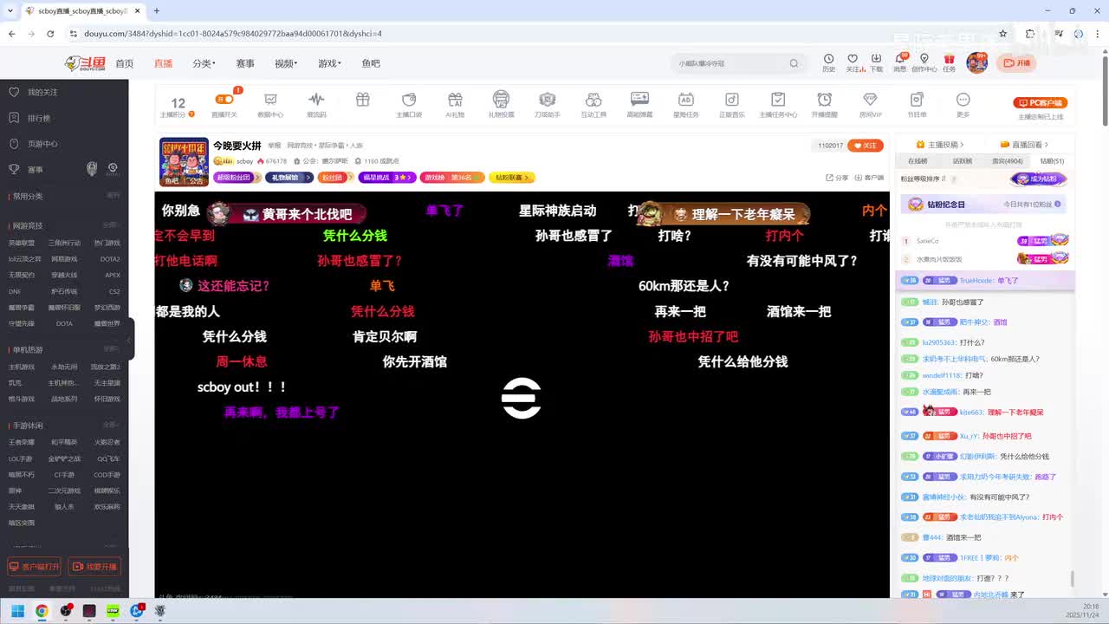Screen dimensions: 1109x624
Task: Collapse the left sidebar with its handle
Action: pyautogui.click(x=131, y=339)
